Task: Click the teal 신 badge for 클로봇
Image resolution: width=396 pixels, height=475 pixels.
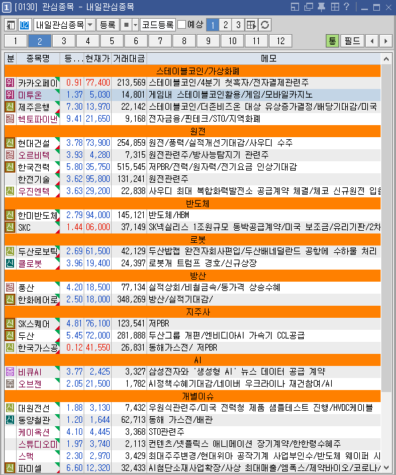Action: pos(10,263)
